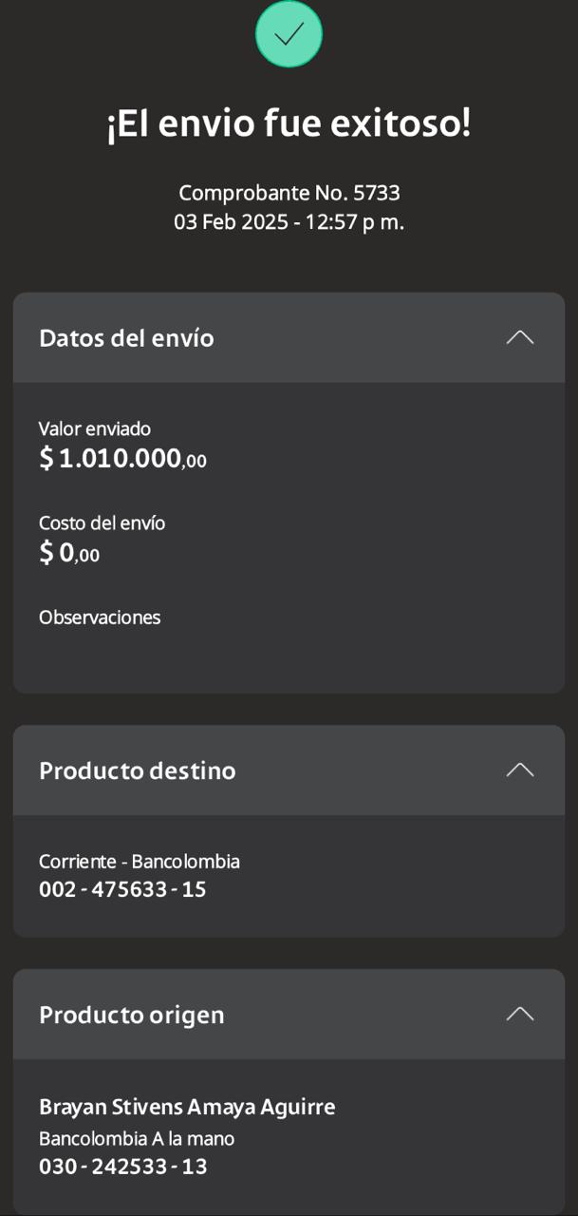Select origin account number 030 - 242533 - 13
The image size is (578, 1216).
(x=122, y=1167)
